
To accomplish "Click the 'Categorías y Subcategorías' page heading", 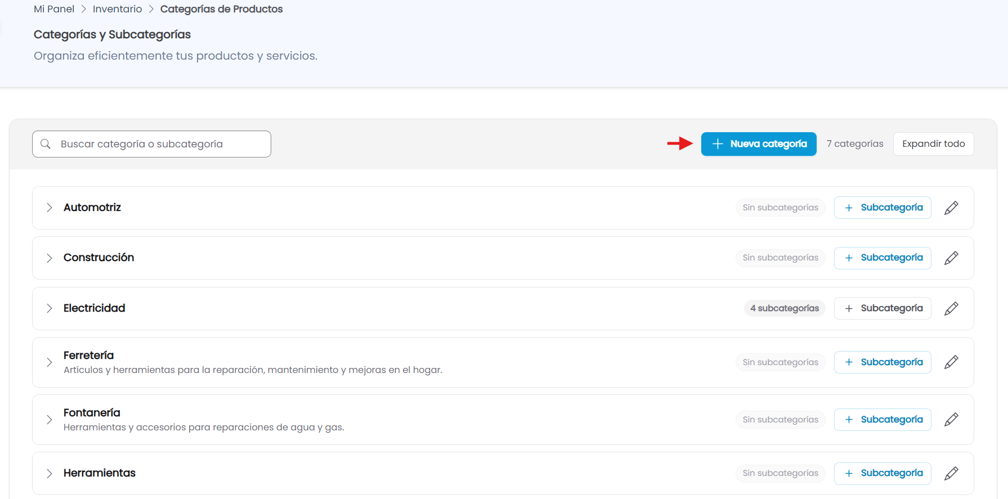I will 112,34.
